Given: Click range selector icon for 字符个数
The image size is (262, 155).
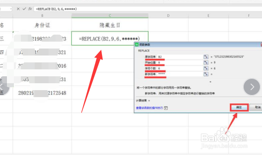Looking at the screenshot, I should (206, 68).
